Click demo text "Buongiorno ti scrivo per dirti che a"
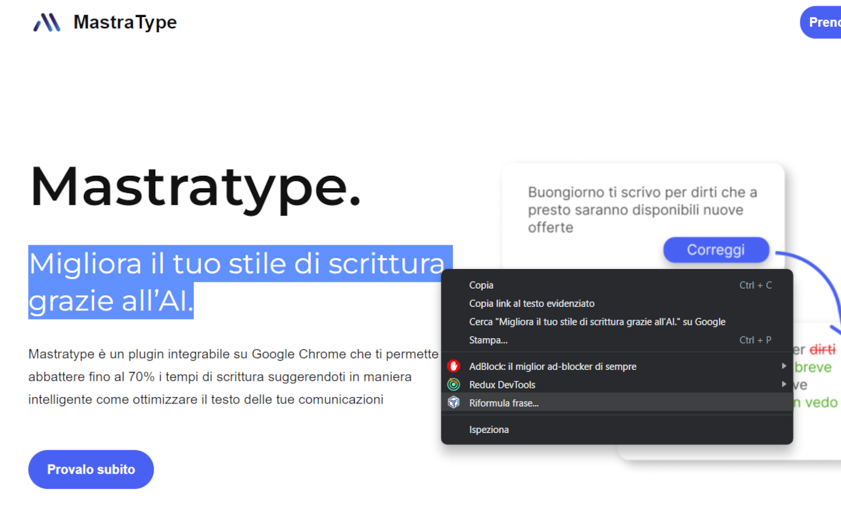This screenshot has width=841, height=525. point(643,192)
